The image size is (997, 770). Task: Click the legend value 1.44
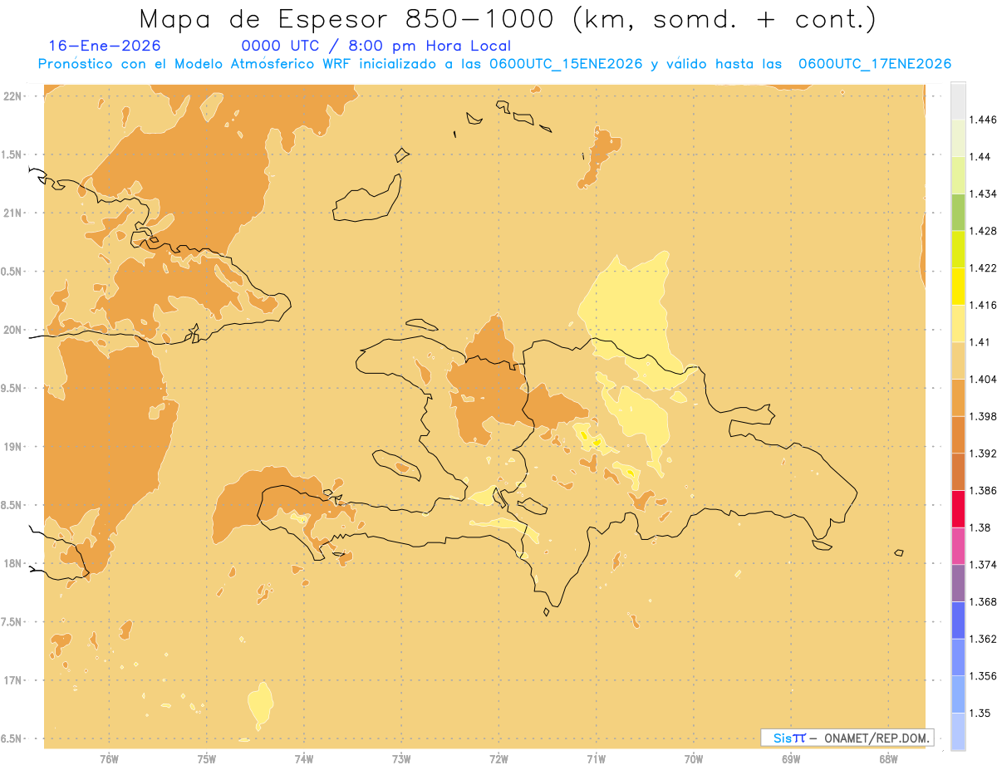point(980,156)
